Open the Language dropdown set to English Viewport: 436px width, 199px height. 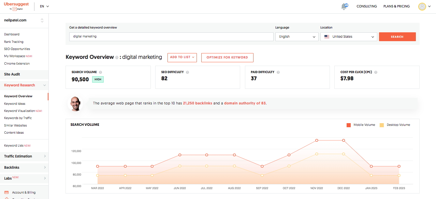point(297,37)
